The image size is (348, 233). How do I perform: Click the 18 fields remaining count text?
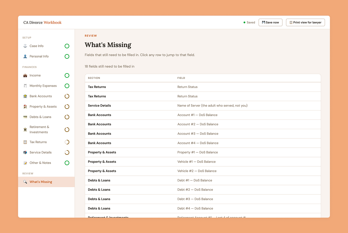pyautogui.click(x=110, y=66)
